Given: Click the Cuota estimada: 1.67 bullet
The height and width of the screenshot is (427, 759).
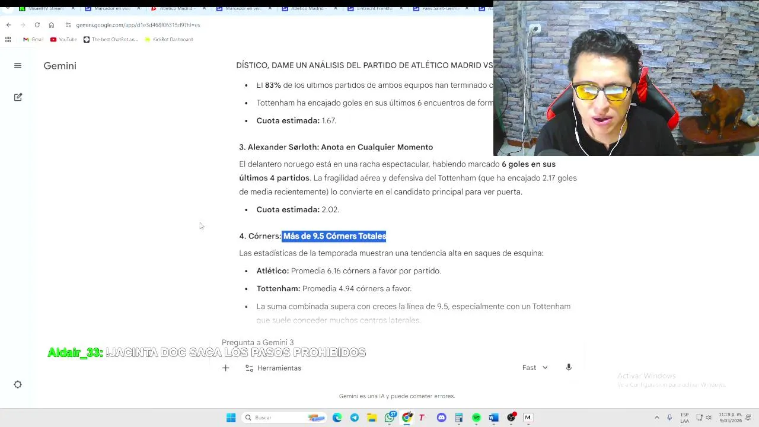Looking at the screenshot, I should tap(296, 120).
